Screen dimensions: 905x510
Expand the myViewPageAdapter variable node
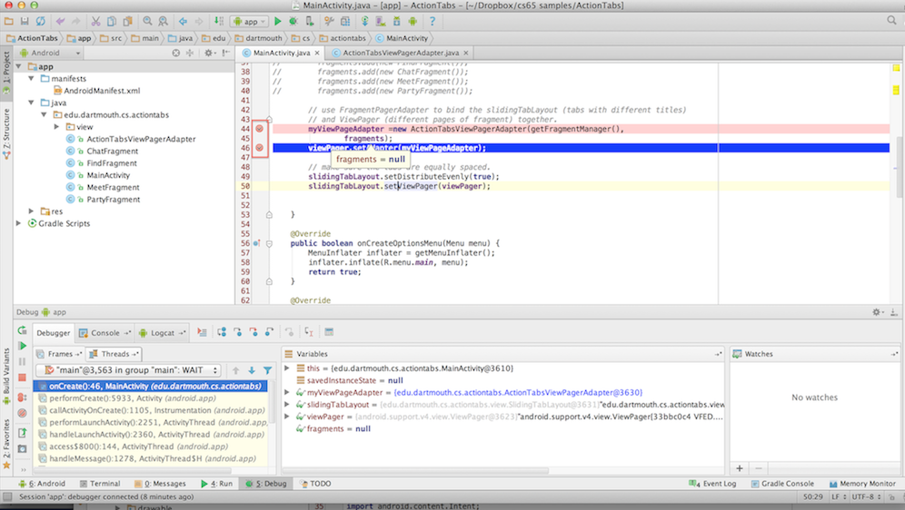tap(288, 392)
